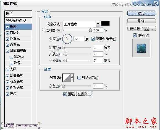Select the 外发光 style row label
The width and height of the screenshot is (160, 130).
click(x=15, y=39)
